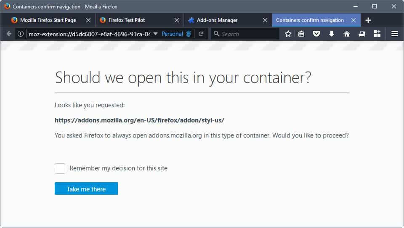
Task: Open the Test Pilot toolbar icon
Action: coord(362,34)
